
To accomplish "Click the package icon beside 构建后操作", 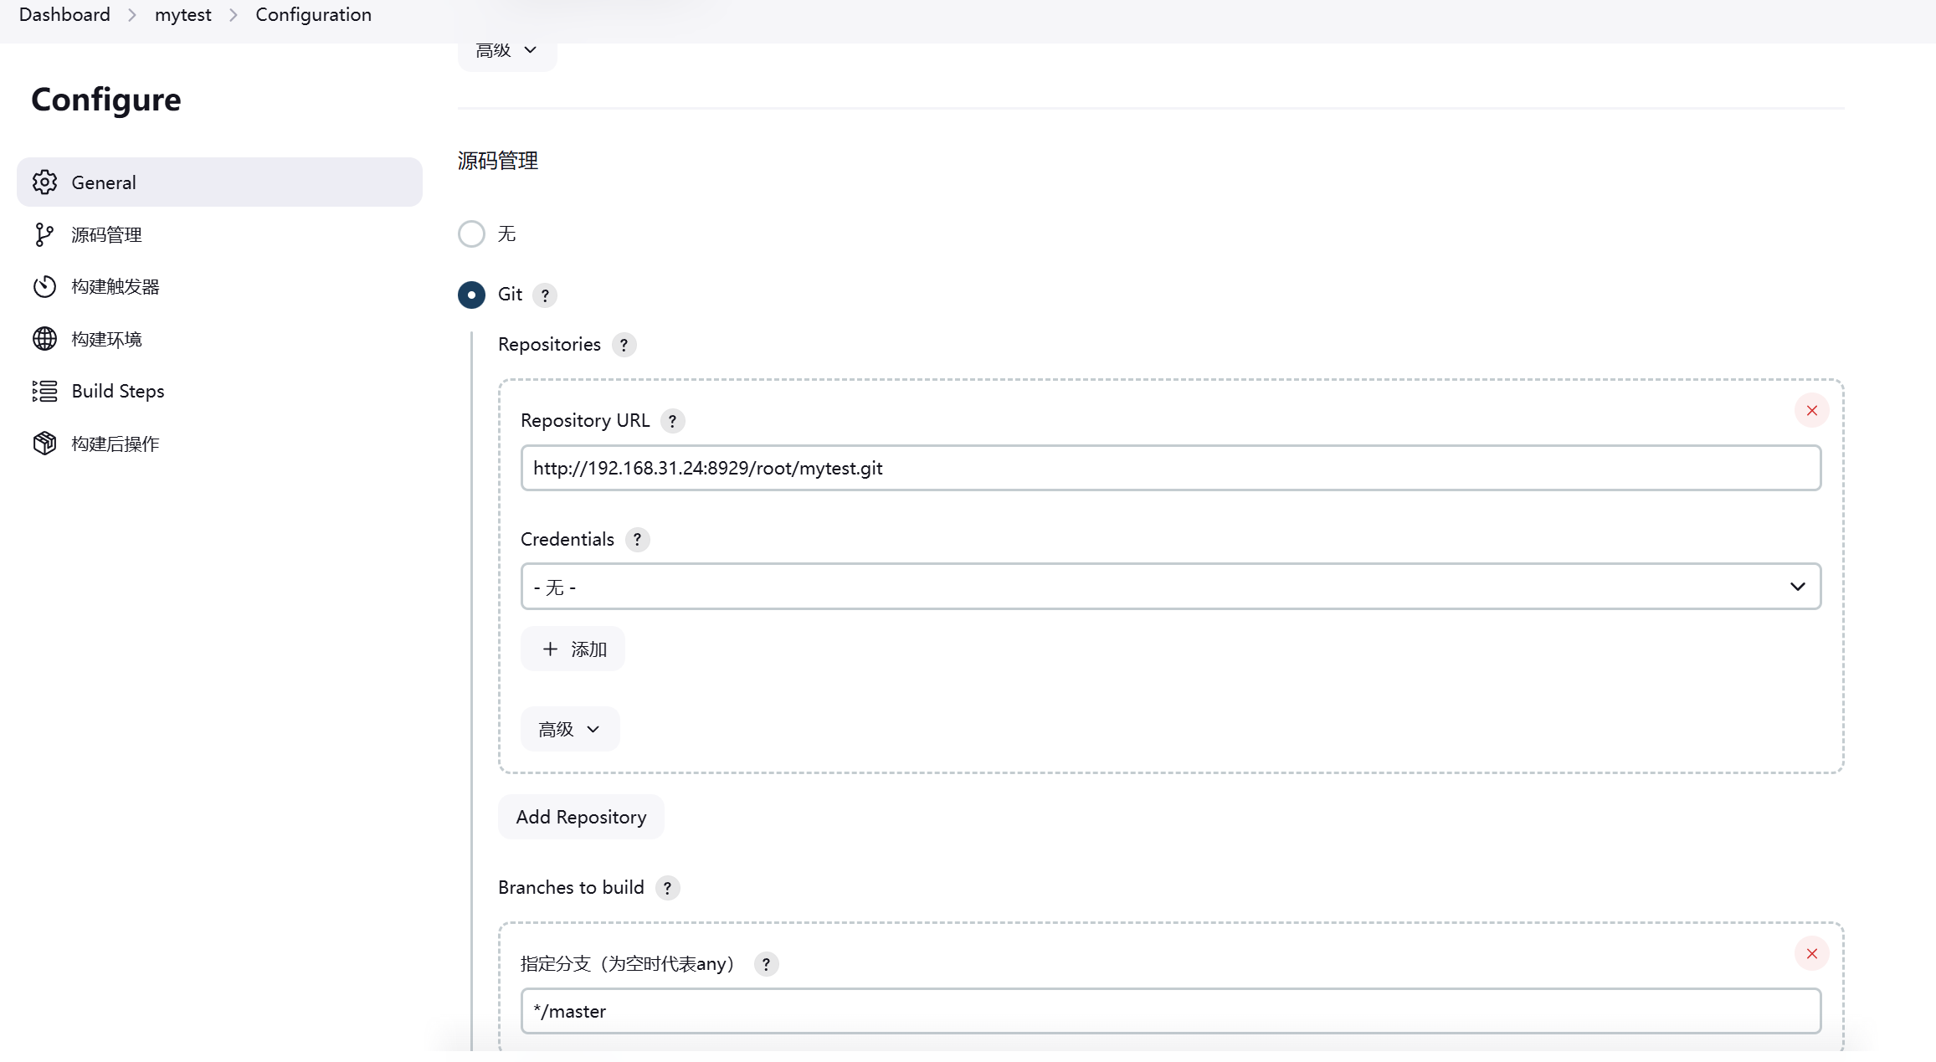I will [x=44, y=444].
